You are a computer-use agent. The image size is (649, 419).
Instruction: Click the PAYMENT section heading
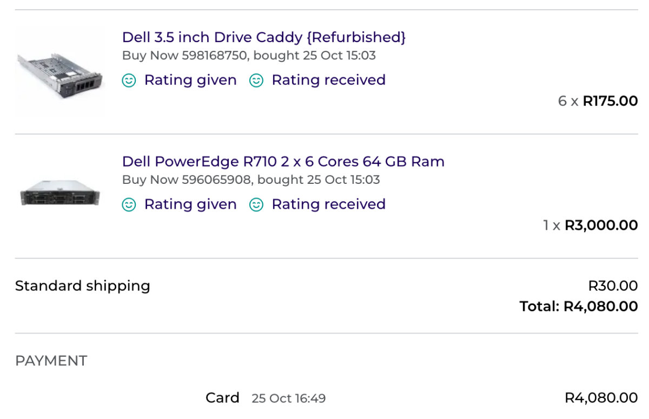click(51, 361)
